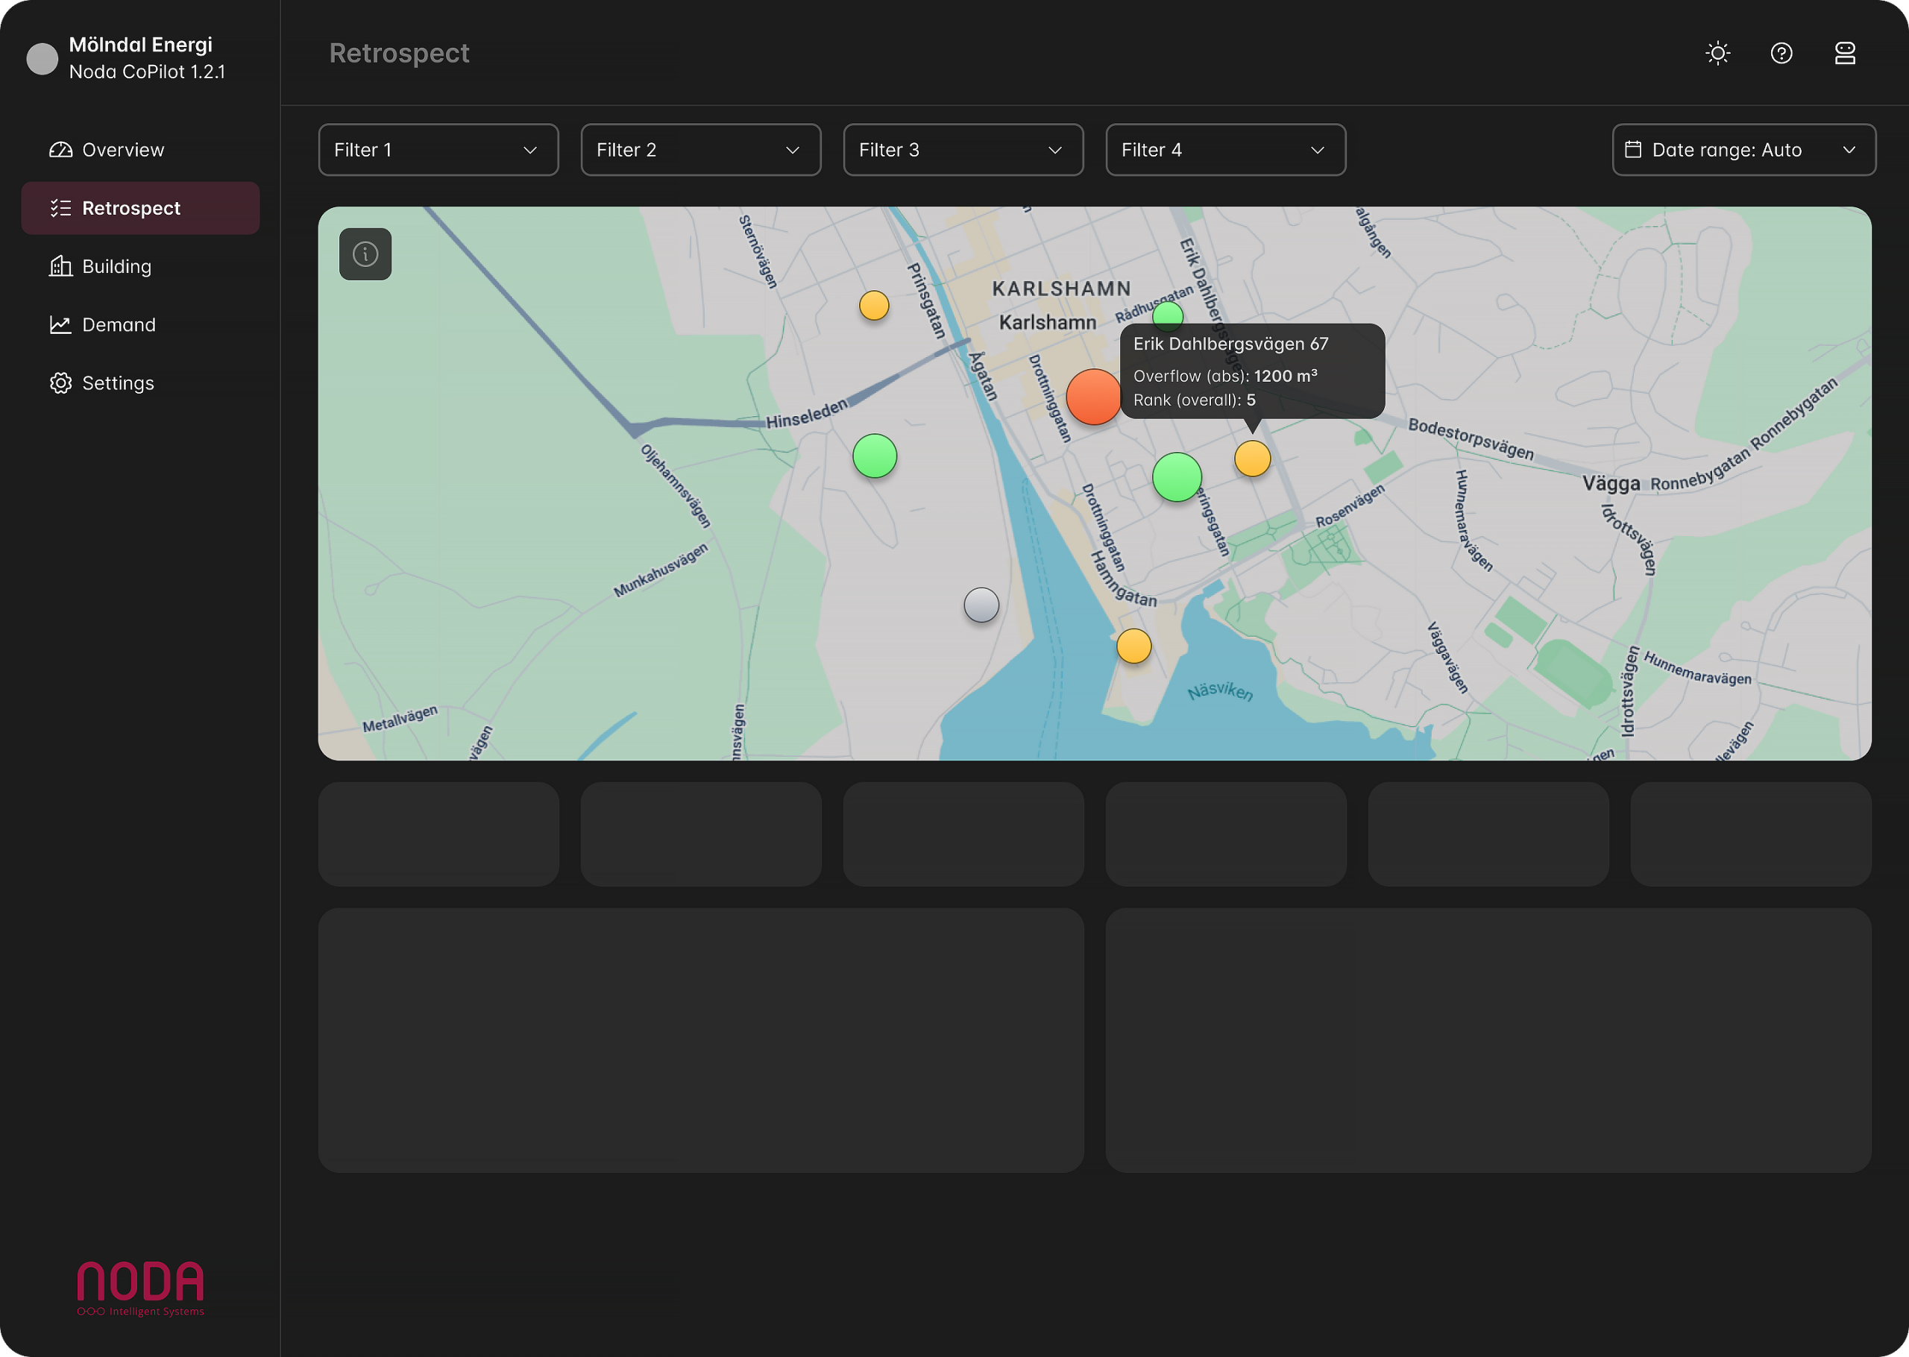This screenshot has height=1357, width=1909.
Task: Toggle light mode sun icon
Action: (1717, 54)
